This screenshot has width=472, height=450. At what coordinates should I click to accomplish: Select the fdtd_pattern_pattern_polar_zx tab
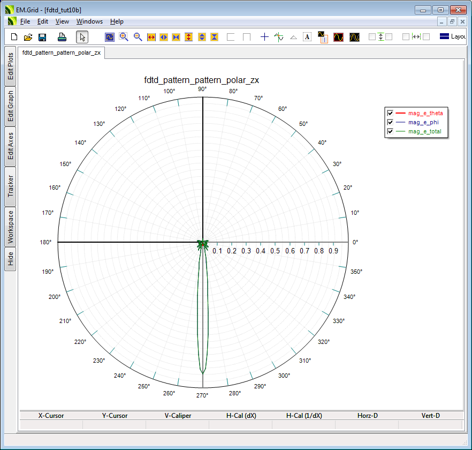(61, 53)
